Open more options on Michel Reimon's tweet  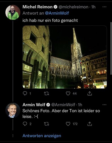(x=104, y=7)
